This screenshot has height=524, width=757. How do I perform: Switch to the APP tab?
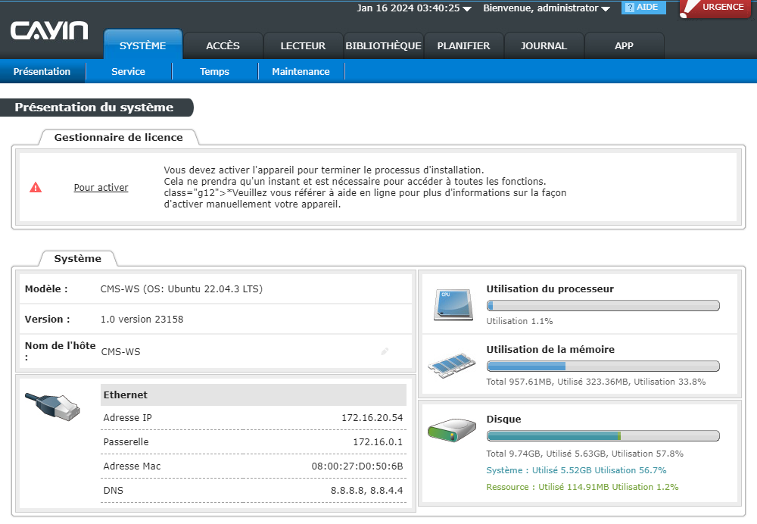pyautogui.click(x=624, y=46)
